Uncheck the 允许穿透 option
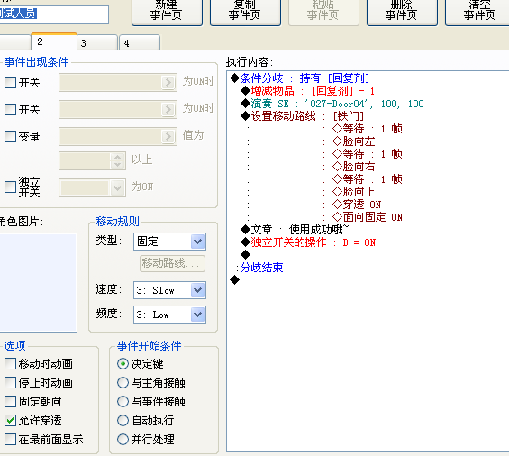Image resolution: width=509 pixels, height=456 pixels. [x=11, y=420]
